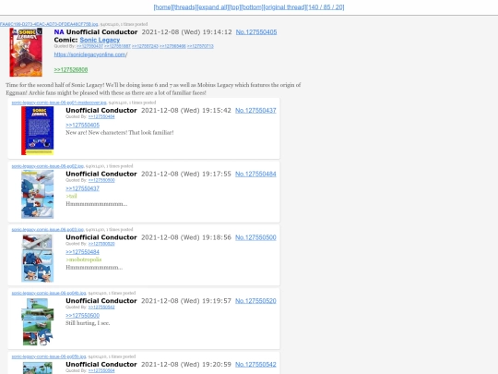This screenshot has height=374, width=498.
Task: Open the [original thread] link
Action: tap(285, 7)
